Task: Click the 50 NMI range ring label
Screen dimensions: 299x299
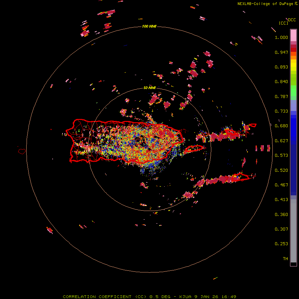Action: click(x=149, y=88)
